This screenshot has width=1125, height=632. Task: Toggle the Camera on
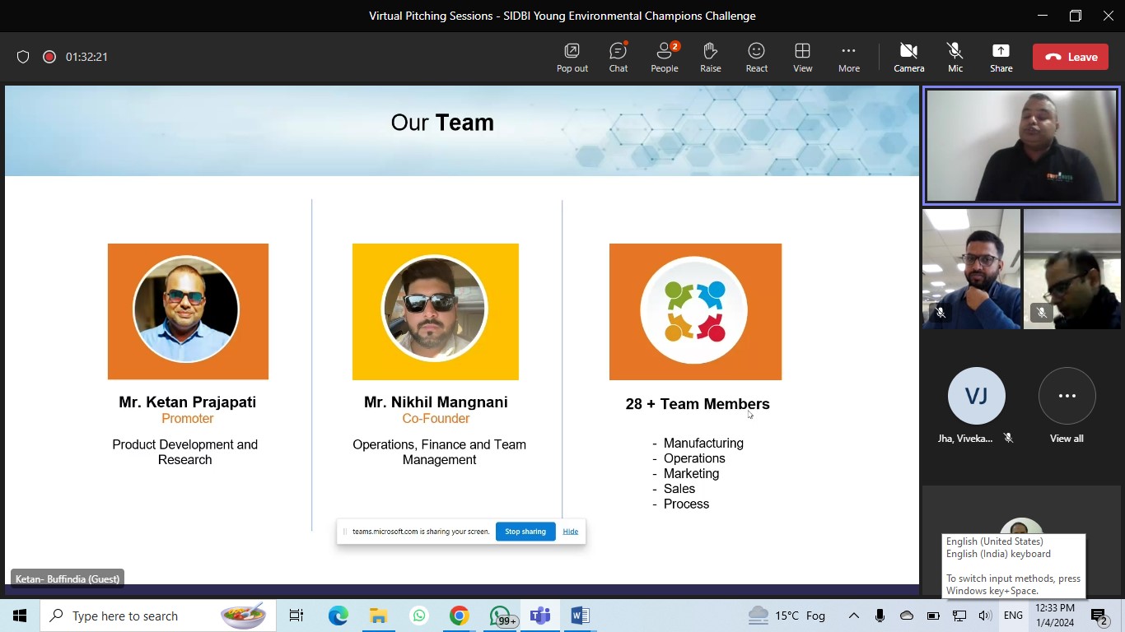pos(908,58)
